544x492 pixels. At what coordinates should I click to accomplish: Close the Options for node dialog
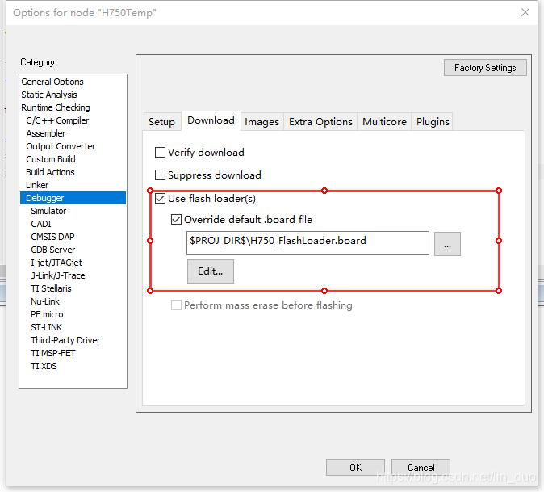525,12
